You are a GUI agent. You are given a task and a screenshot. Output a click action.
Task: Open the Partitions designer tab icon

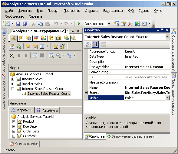coord(51,38)
